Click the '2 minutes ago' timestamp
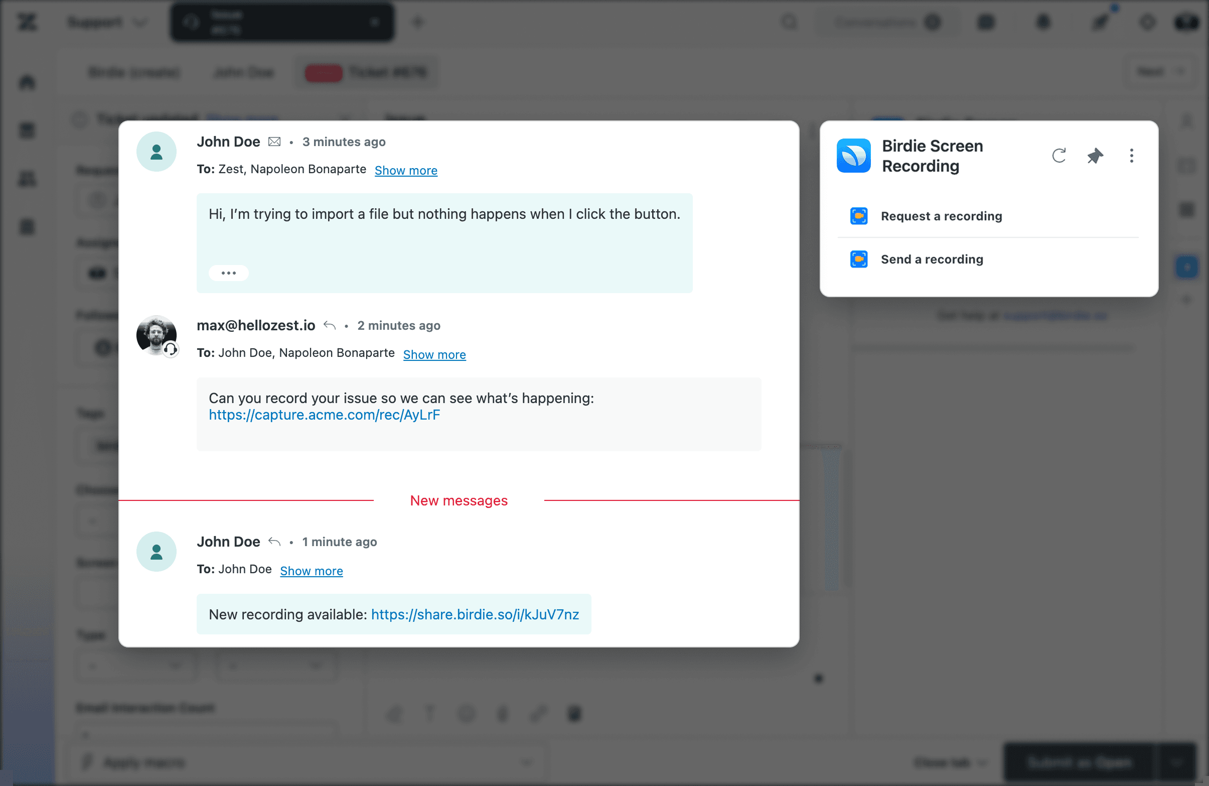This screenshot has width=1209, height=786. tap(399, 325)
